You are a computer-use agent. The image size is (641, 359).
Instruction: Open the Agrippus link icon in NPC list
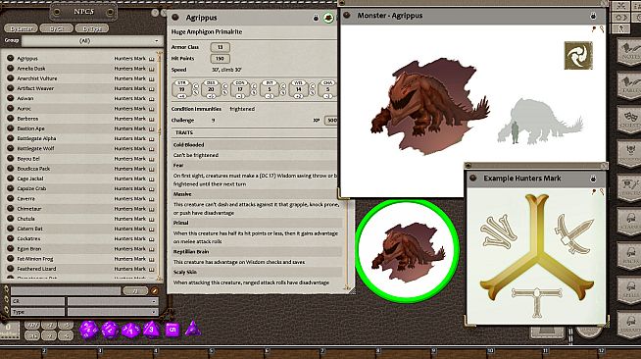coord(11,59)
